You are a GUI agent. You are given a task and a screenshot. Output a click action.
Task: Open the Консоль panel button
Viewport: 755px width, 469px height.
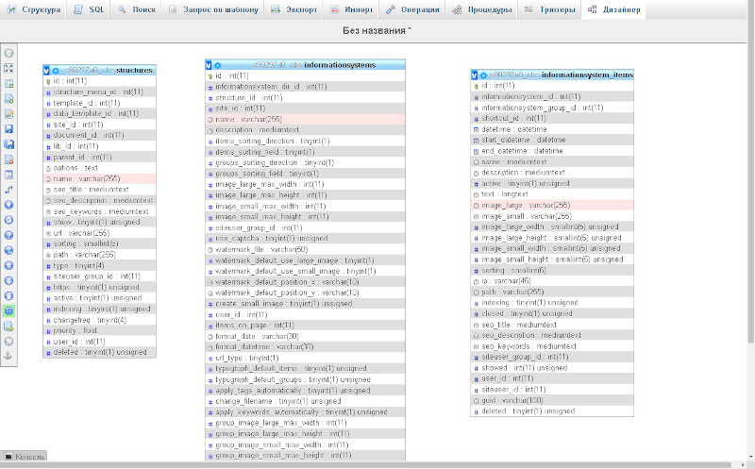[x=25, y=457]
